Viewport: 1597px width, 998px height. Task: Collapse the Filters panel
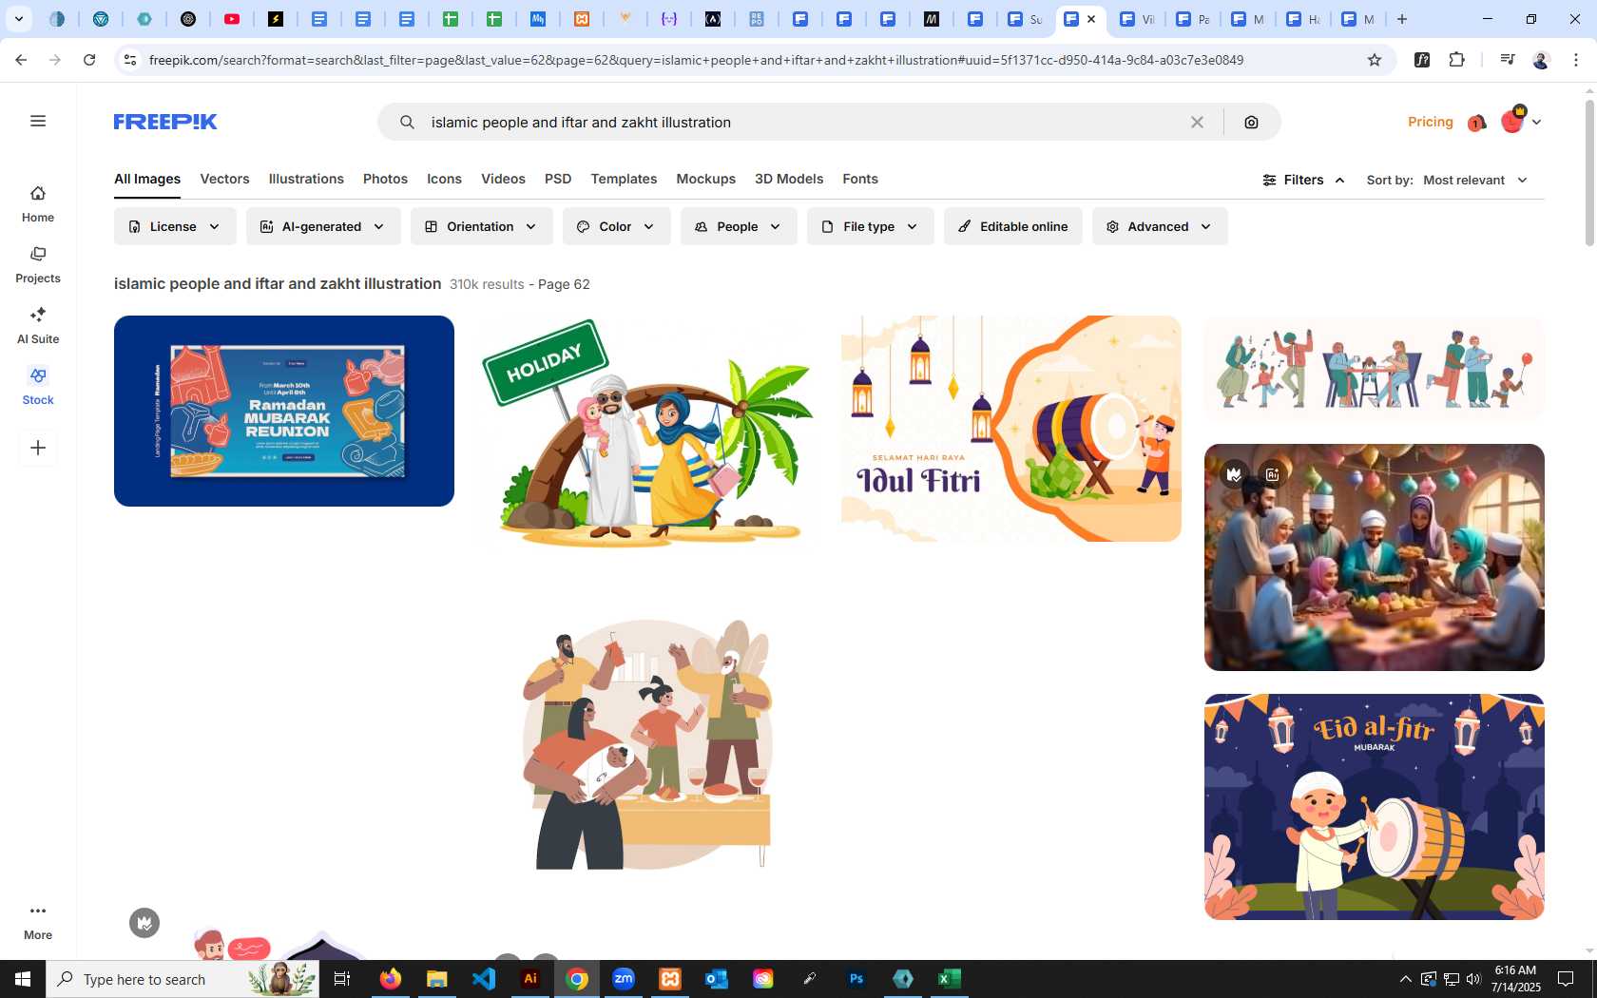click(x=1303, y=180)
